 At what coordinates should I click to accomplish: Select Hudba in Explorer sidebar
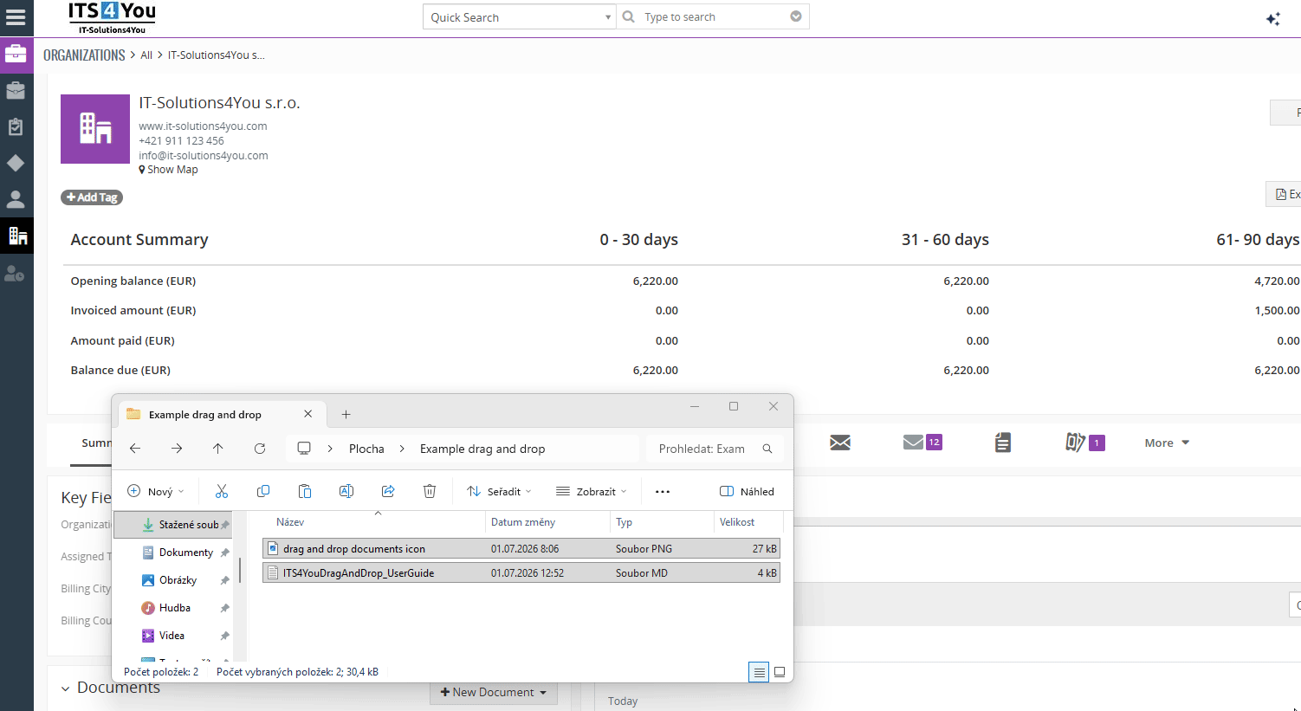click(173, 608)
